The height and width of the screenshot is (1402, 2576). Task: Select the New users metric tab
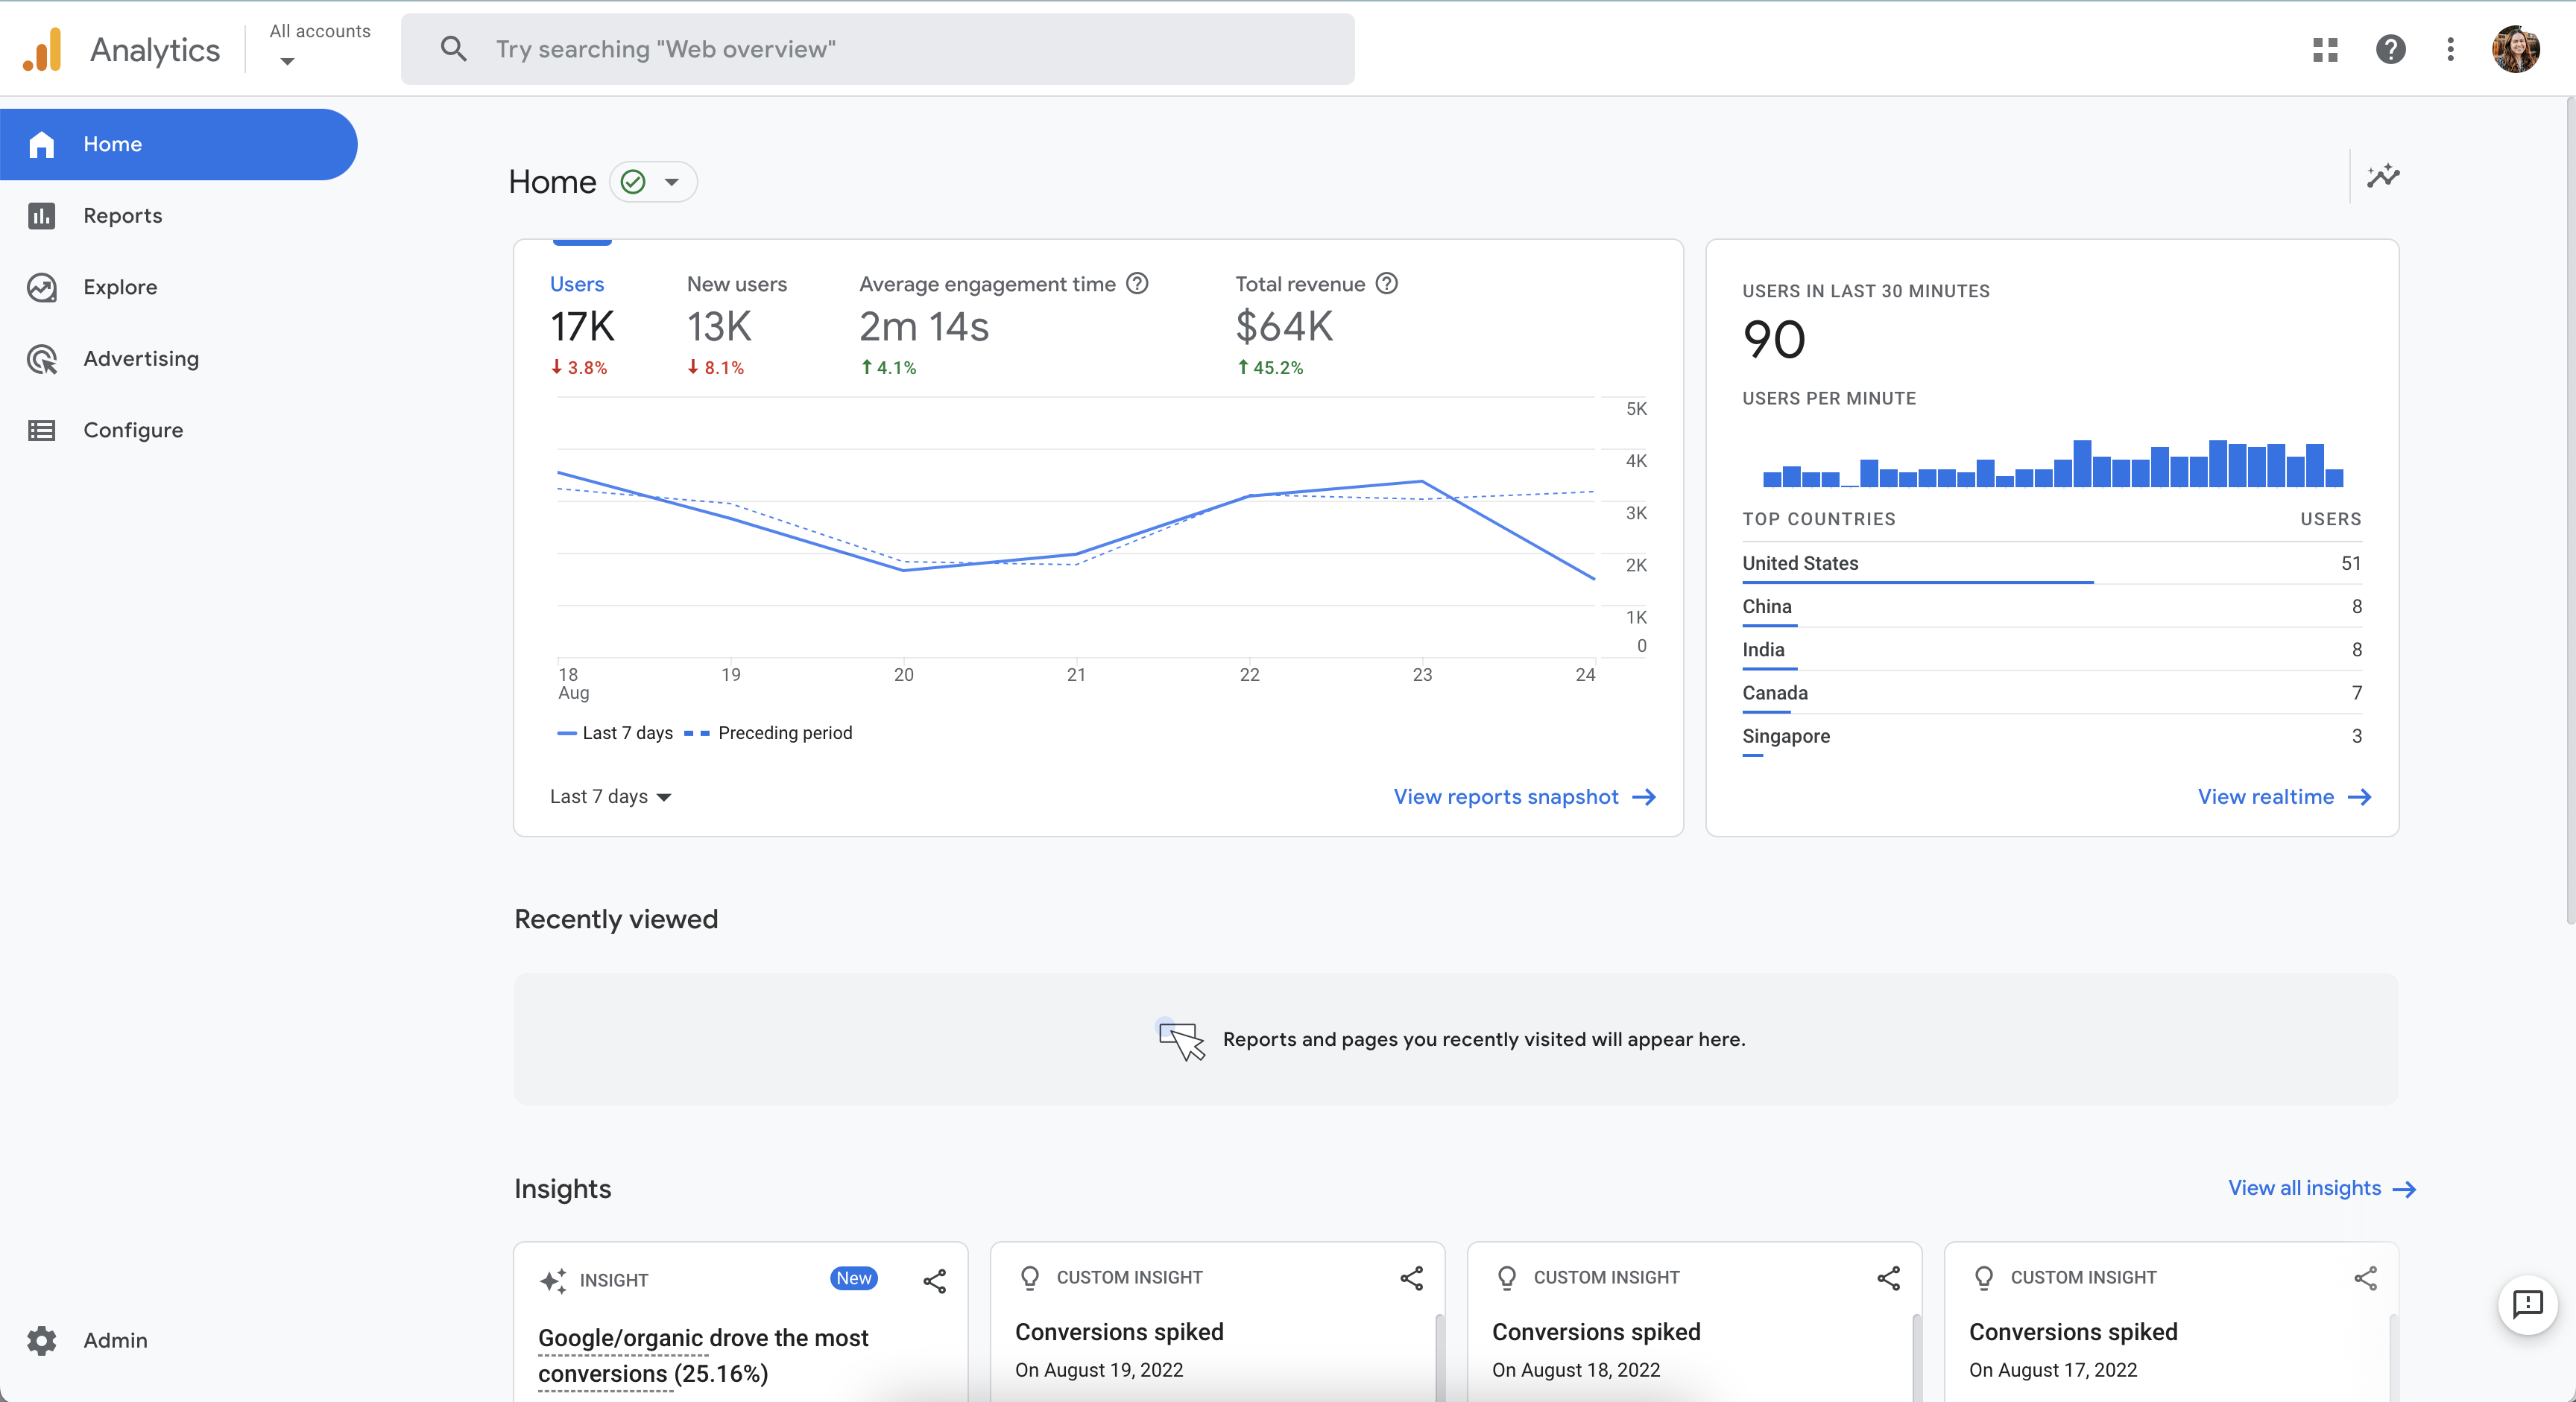click(737, 324)
